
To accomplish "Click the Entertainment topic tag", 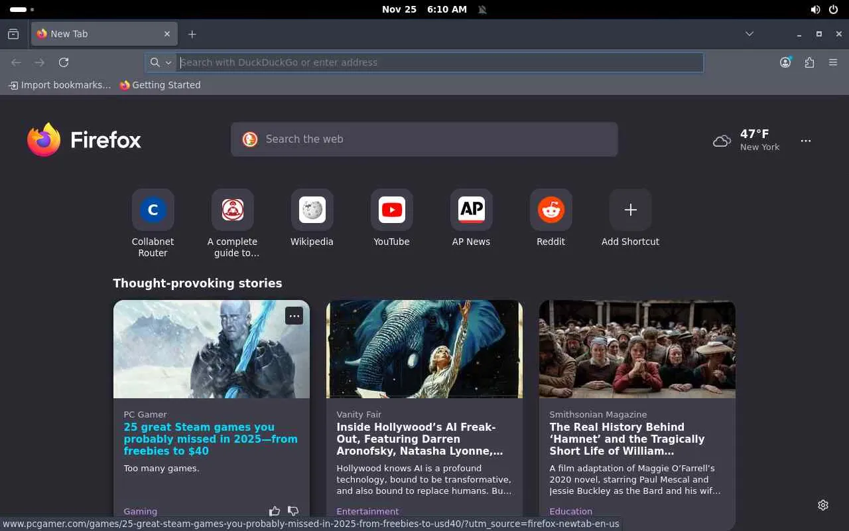I will coord(367,512).
